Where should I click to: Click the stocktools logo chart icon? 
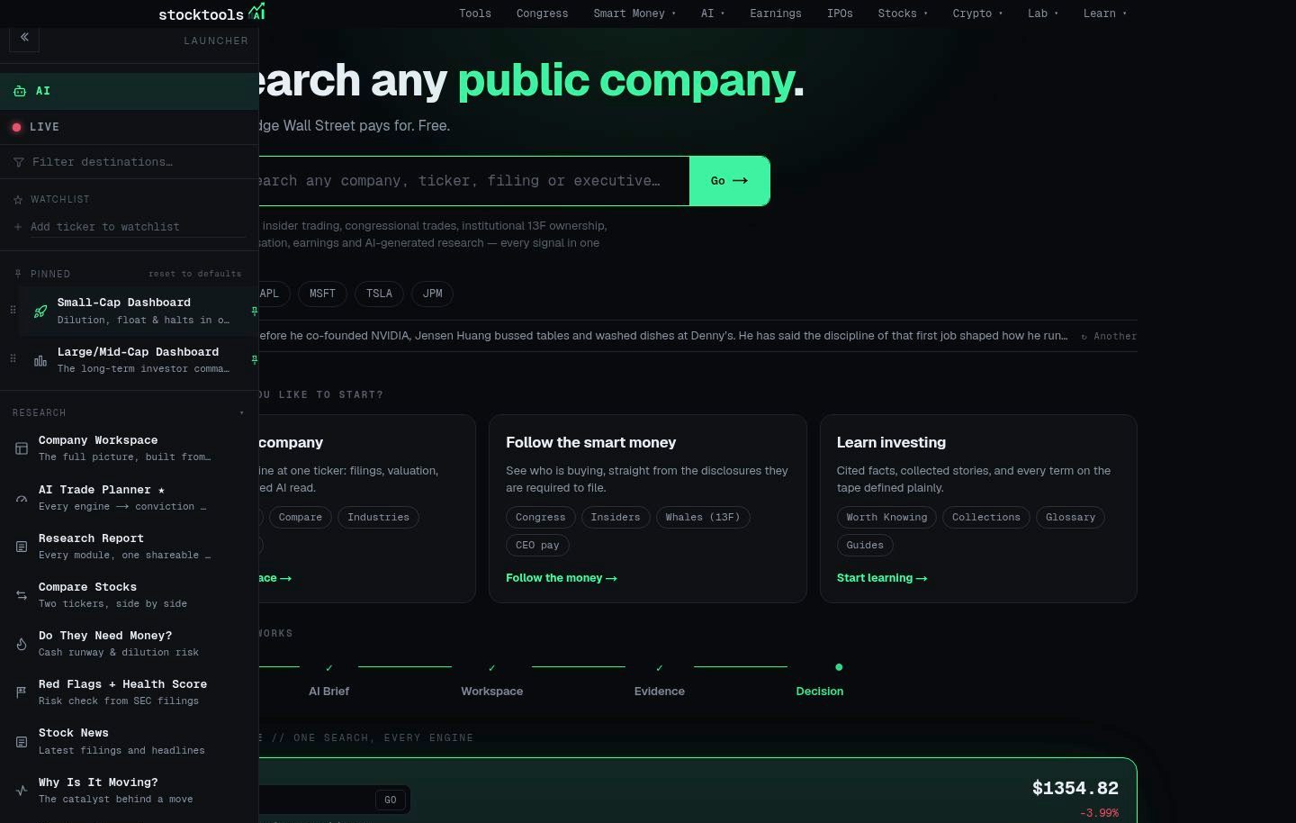257,12
